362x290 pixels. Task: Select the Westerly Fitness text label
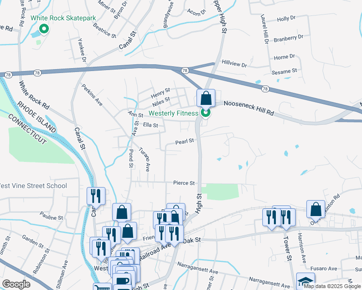(173, 114)
